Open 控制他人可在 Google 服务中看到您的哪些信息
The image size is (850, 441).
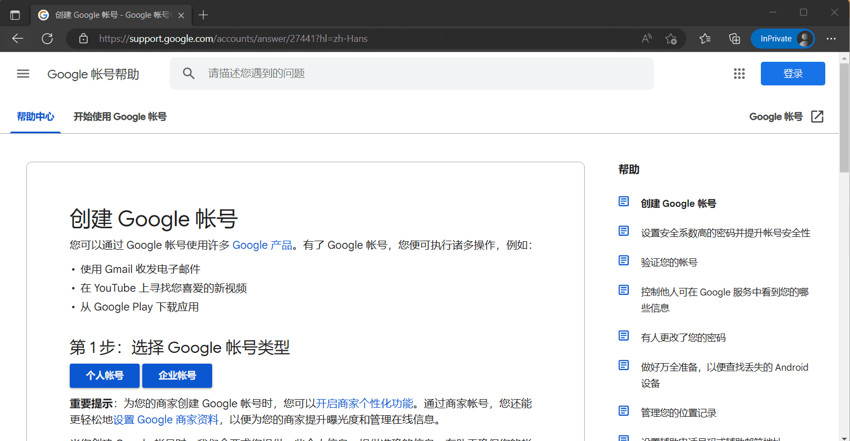pyautogui.click(x=725, y=300)
